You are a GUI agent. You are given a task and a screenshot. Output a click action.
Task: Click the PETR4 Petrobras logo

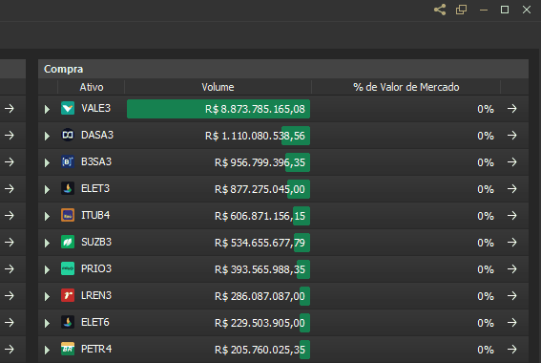(x=68, y=350)
